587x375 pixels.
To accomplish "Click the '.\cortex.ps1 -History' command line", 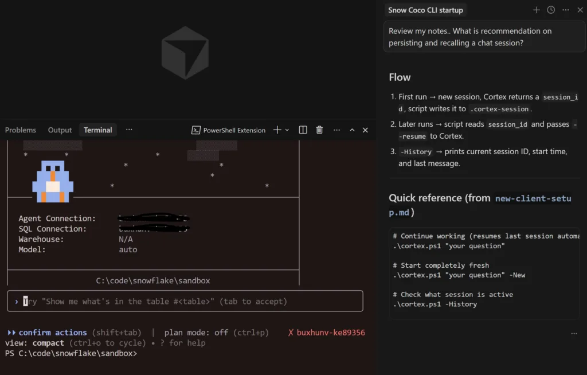I will click(435, 304).
